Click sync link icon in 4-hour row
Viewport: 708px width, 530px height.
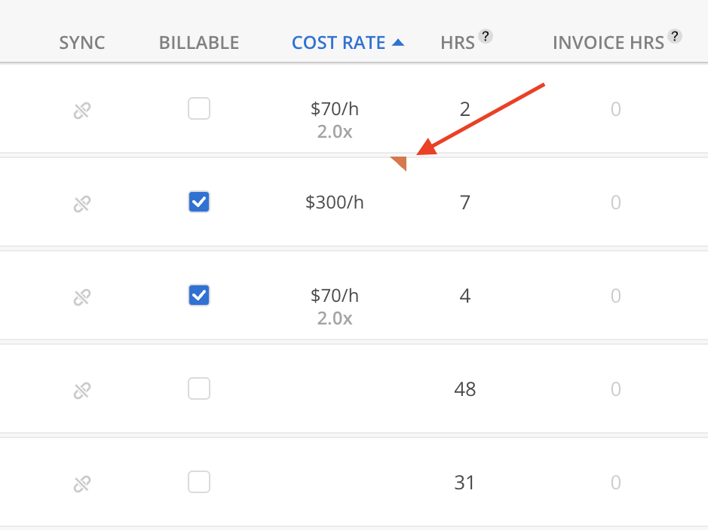point(81,297)
